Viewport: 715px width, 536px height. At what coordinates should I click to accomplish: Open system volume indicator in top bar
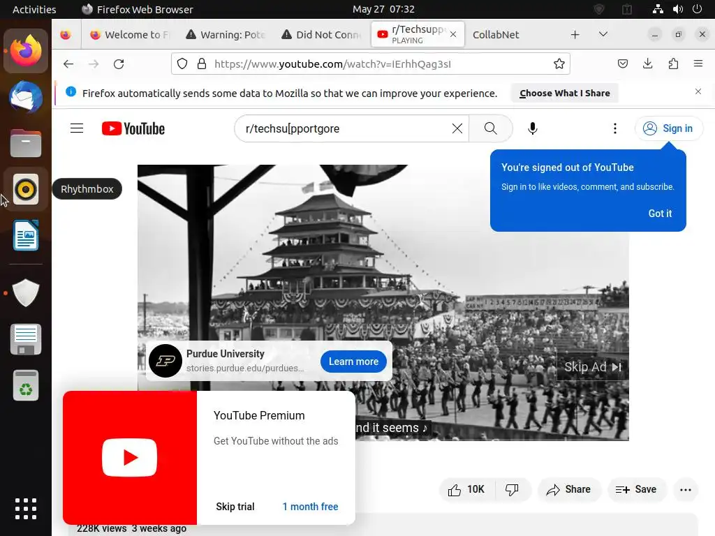pyautogui.click(x=678, y=9)
